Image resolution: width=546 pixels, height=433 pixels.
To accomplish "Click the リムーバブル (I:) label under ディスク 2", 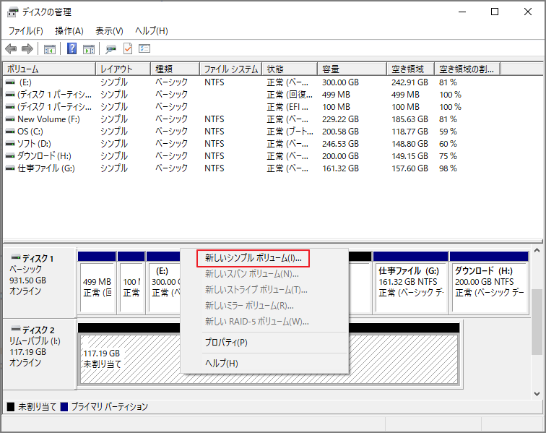I will point(35,341).
